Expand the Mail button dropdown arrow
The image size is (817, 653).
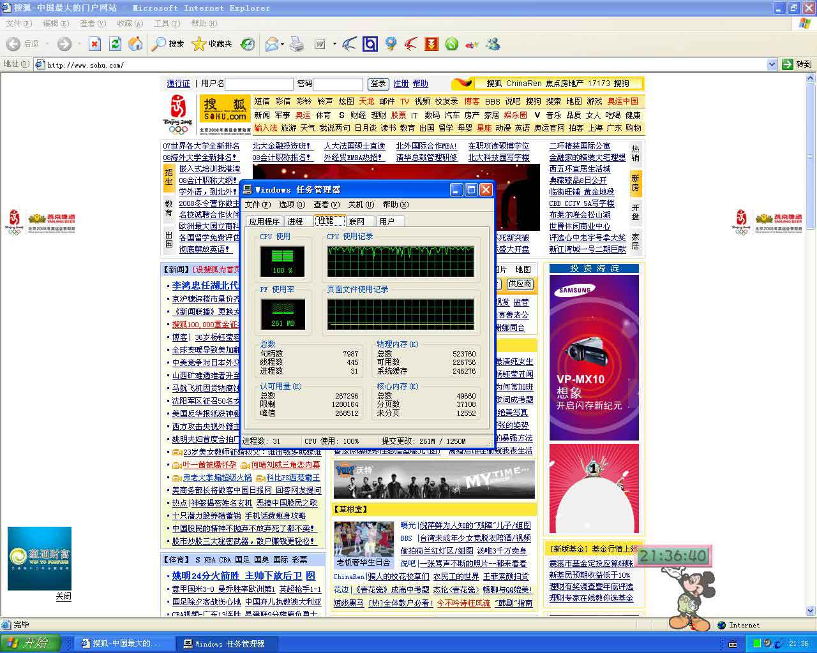point(282,44)
